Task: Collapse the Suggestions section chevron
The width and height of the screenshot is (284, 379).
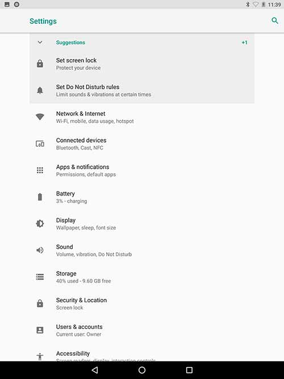Action: (x=40, y=43)
